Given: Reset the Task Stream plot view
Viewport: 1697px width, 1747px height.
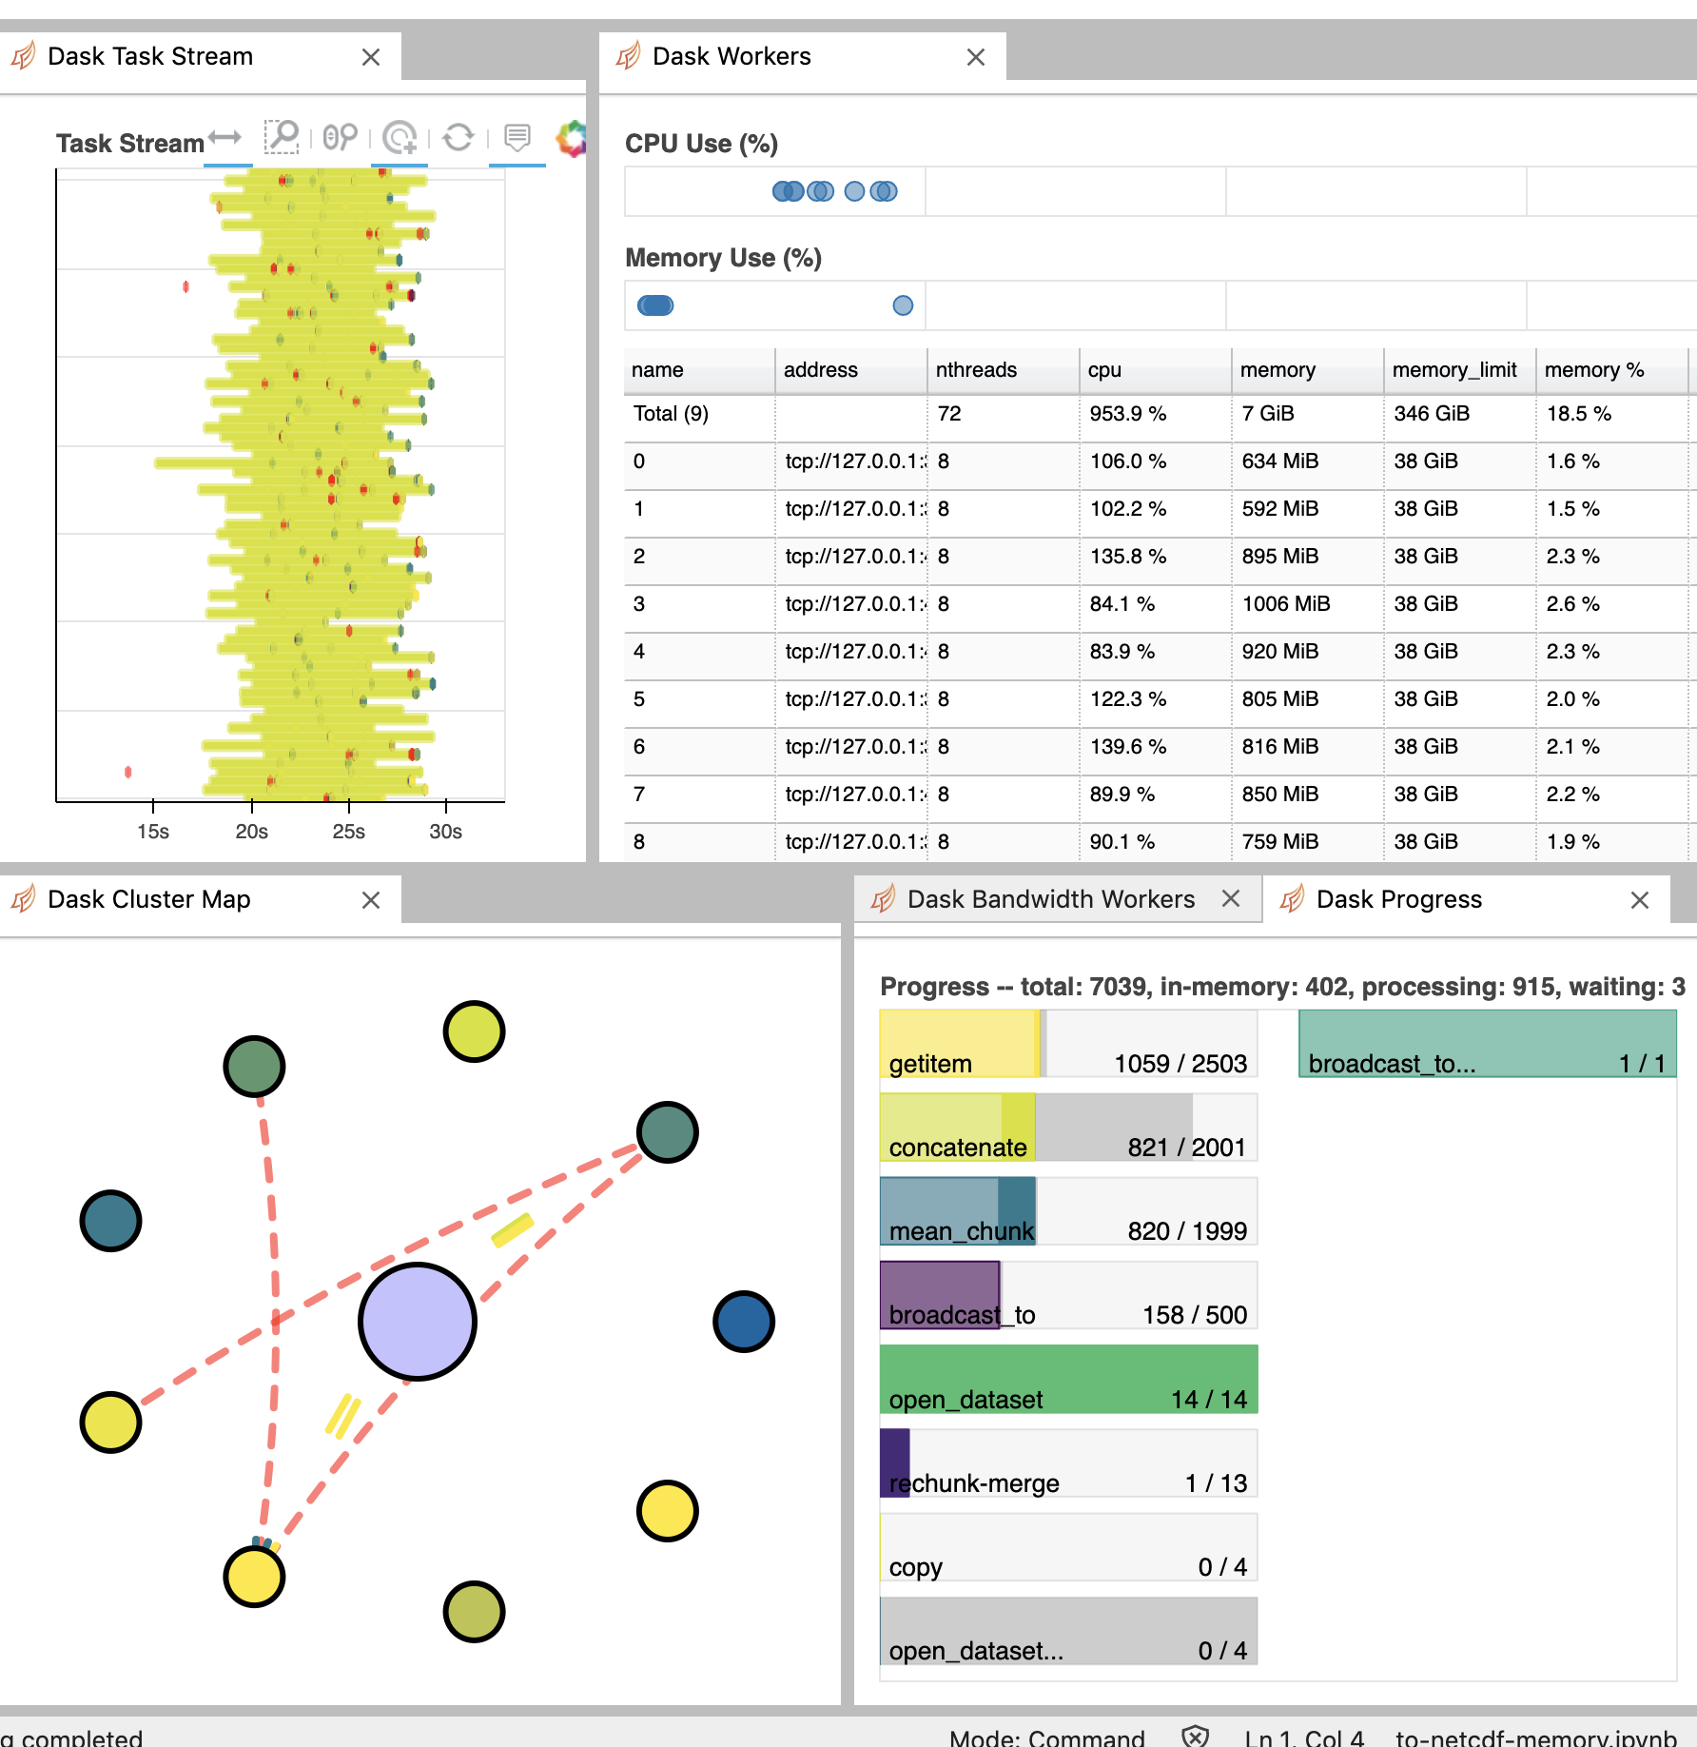Looking at the screenshot, I should tap(458, 139).
